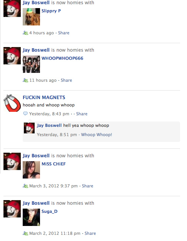Open Jay Boswell's small avatar in the comment

[x=29, y=128]
